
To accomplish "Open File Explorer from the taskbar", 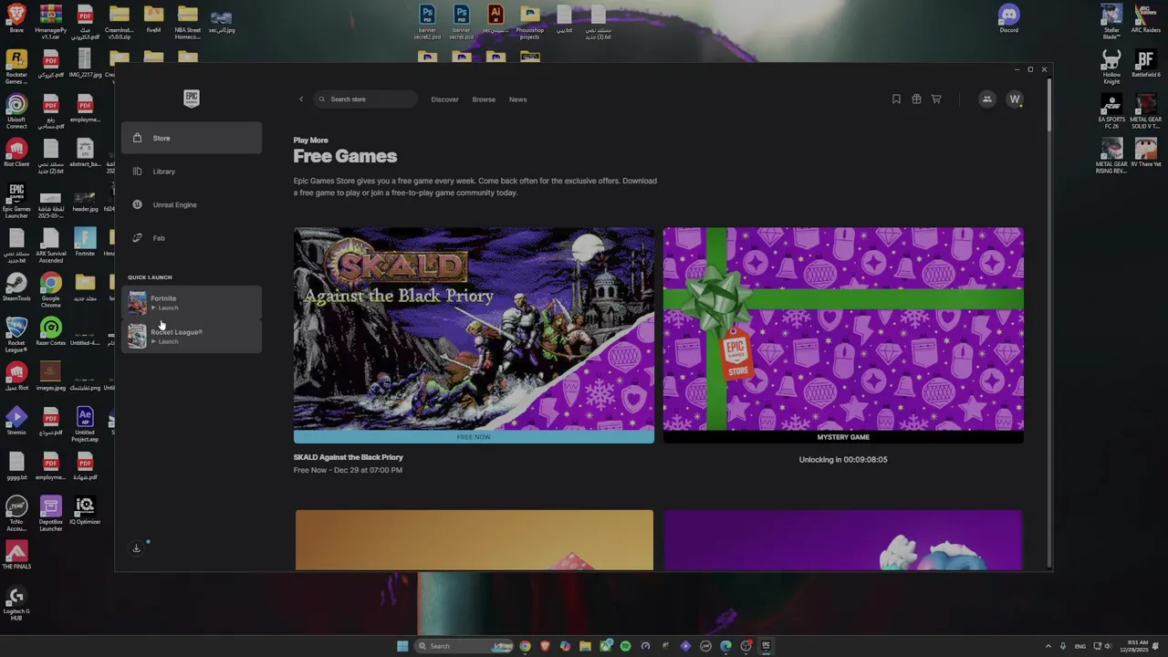I will [585, 646].
